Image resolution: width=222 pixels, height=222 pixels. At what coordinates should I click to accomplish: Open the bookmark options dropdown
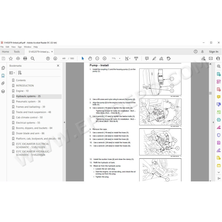point(12,73)
